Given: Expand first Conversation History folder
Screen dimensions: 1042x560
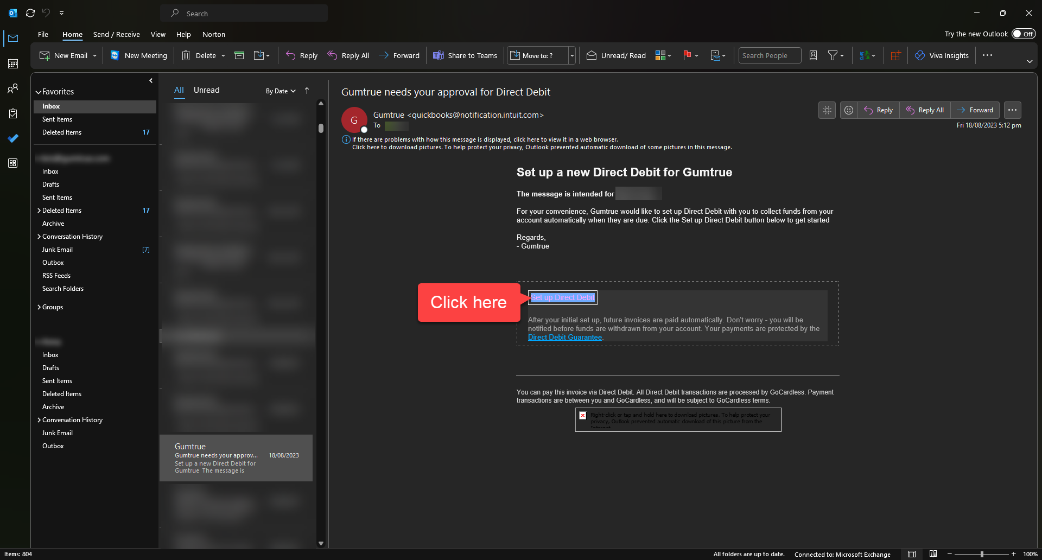Looking at the screenshot, I should tap(39, 237).
